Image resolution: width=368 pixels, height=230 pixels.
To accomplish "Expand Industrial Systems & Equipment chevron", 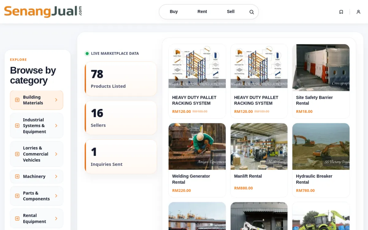I will pos(56,126).
